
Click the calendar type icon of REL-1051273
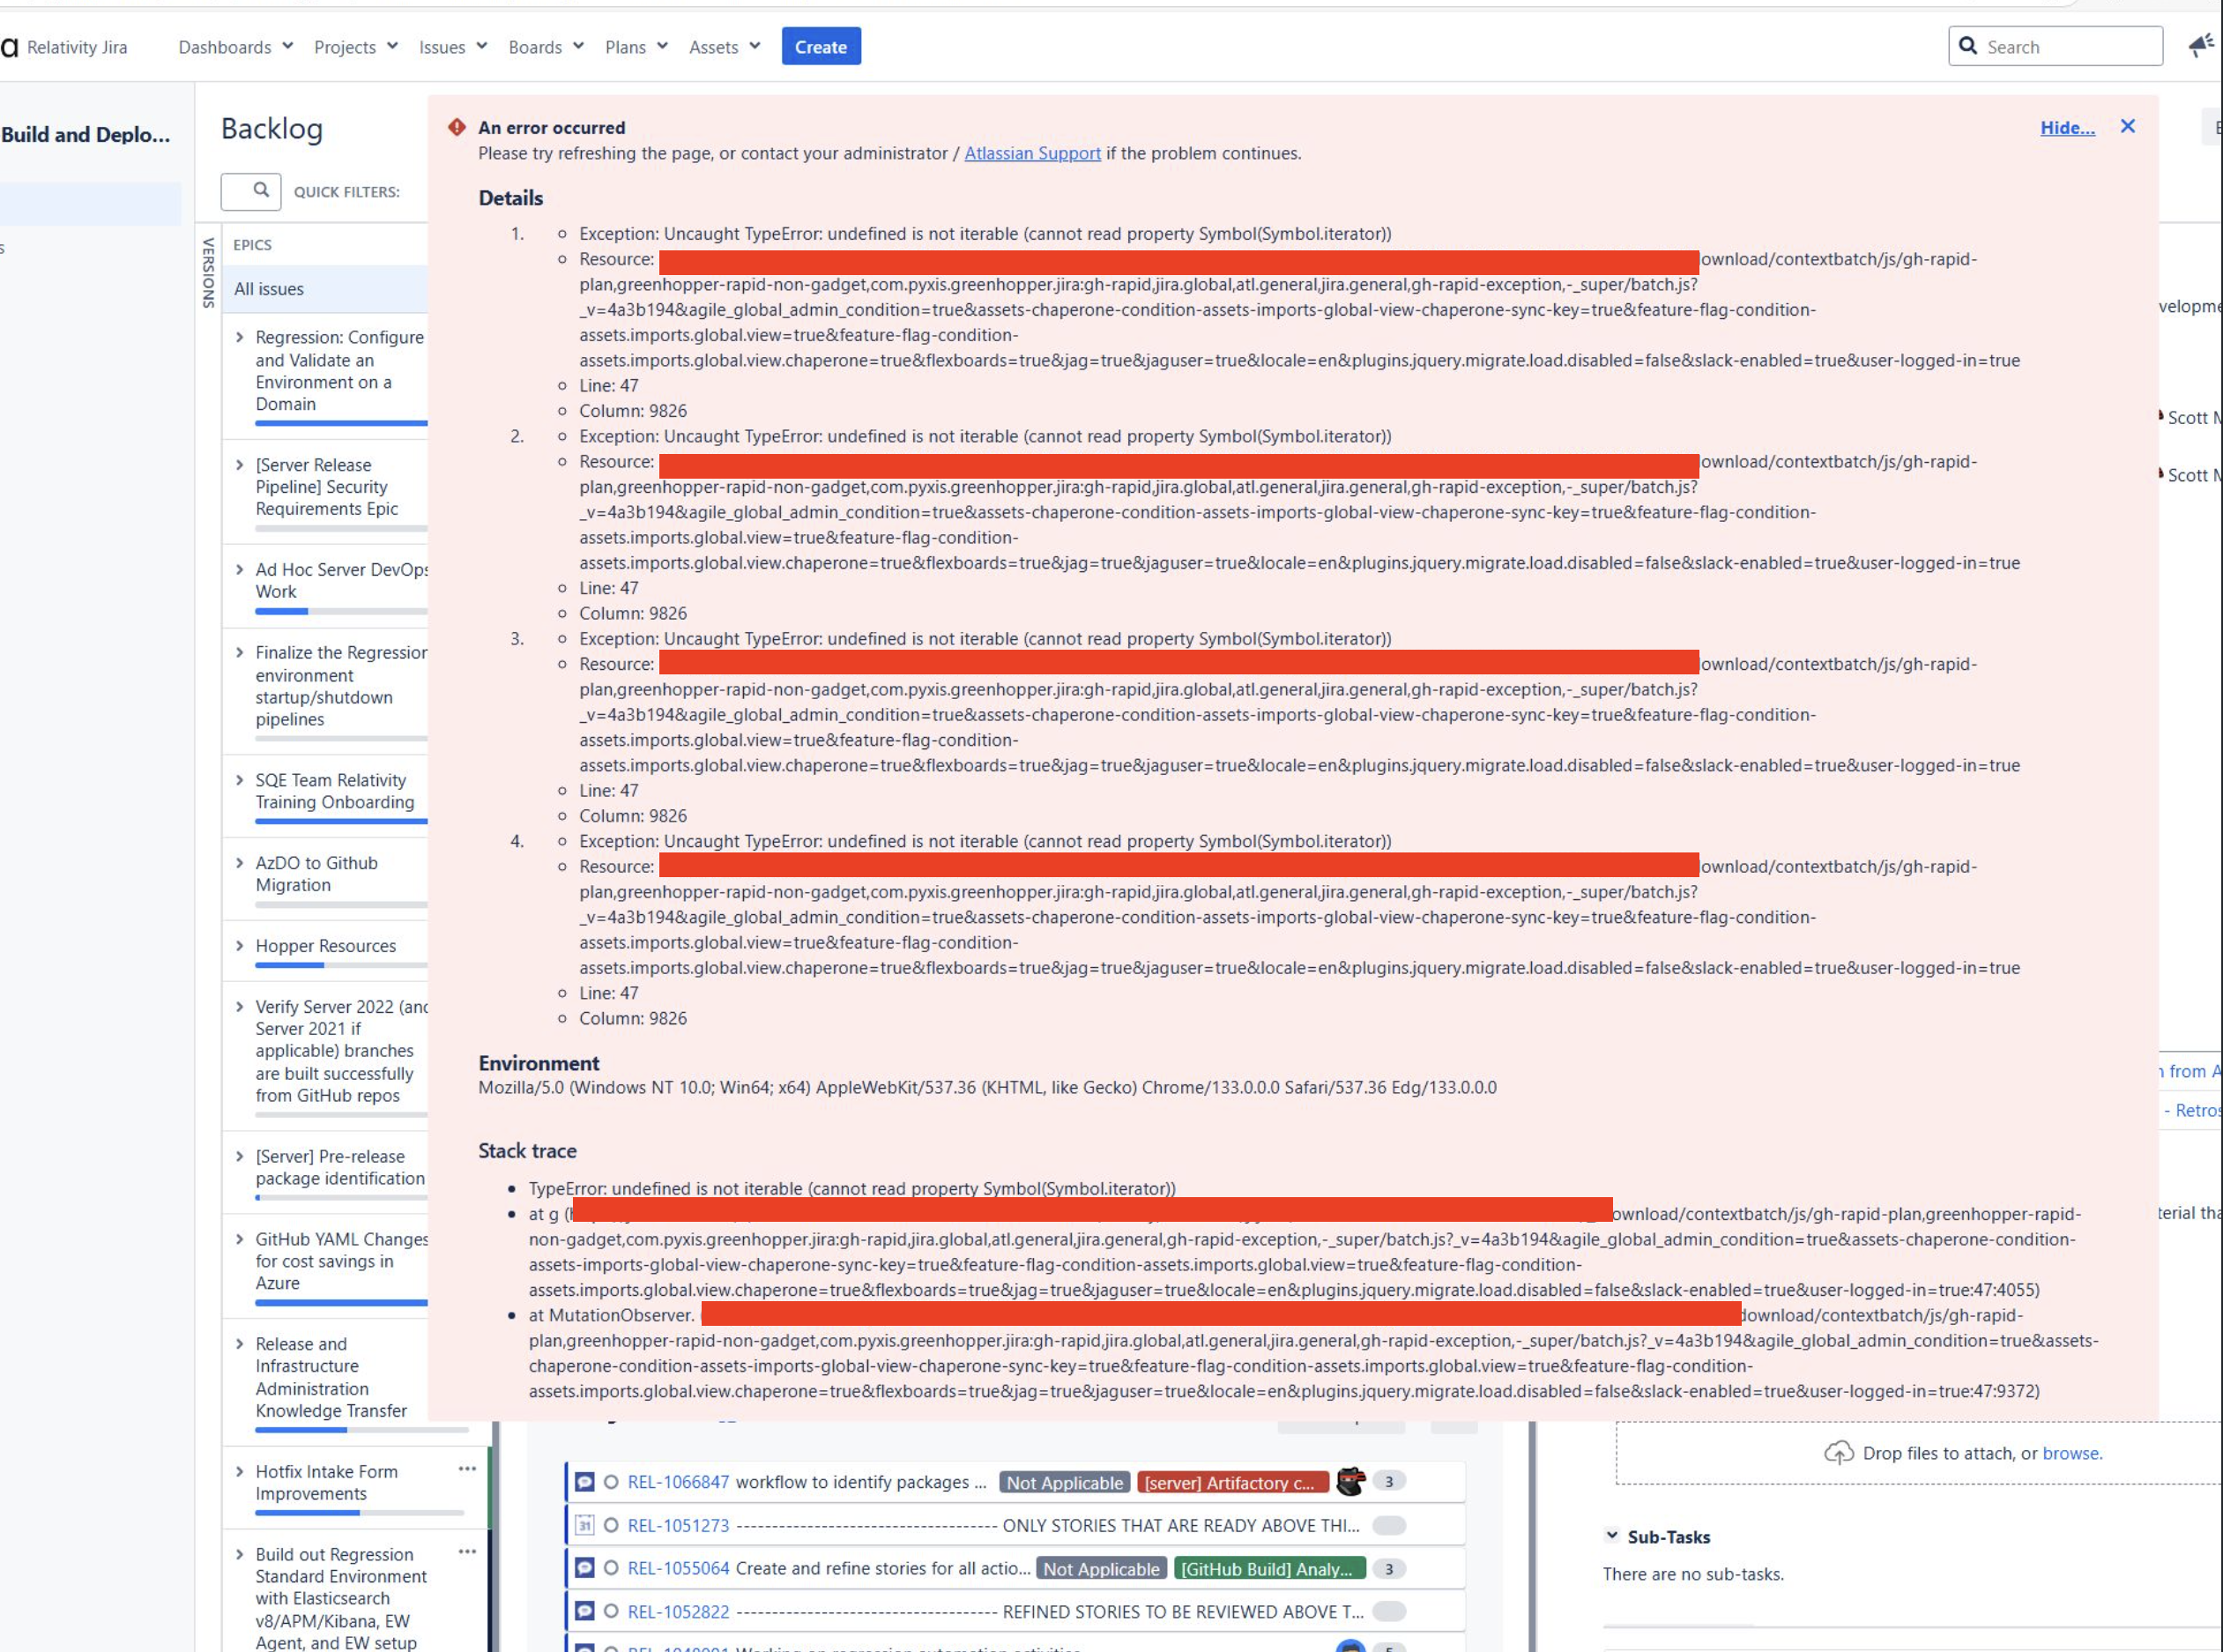[x=585, y=1525]
